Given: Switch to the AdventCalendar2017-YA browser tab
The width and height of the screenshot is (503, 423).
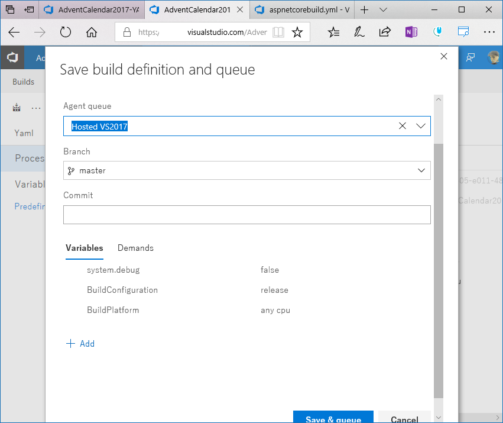Looking at the screenshot, I should point(92,9).
